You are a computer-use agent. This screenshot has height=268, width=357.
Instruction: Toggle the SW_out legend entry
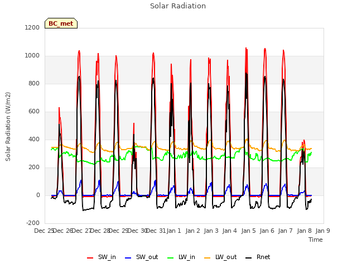[141, 257]
